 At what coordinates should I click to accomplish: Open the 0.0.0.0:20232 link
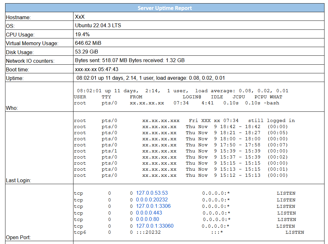(x=152, y=199)
